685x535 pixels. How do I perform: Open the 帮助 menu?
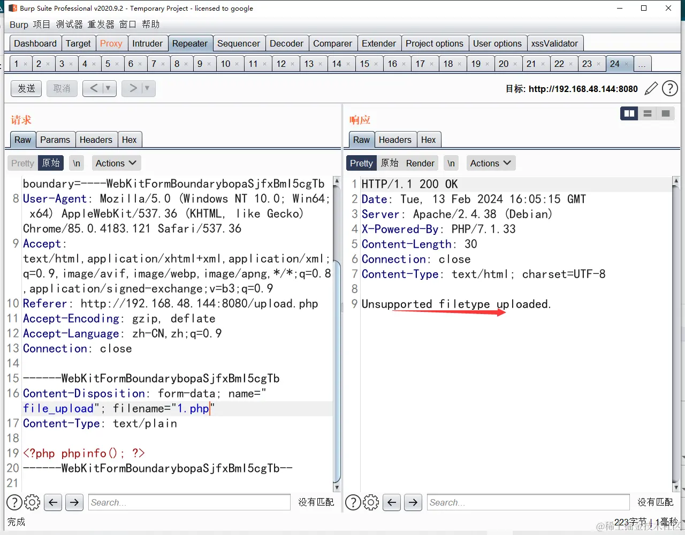pos(151,25)
